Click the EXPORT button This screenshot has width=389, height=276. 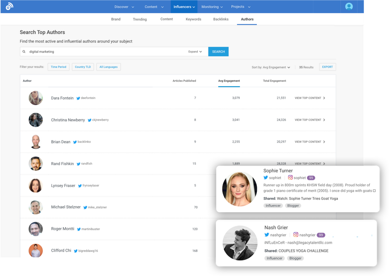(327, 67)
